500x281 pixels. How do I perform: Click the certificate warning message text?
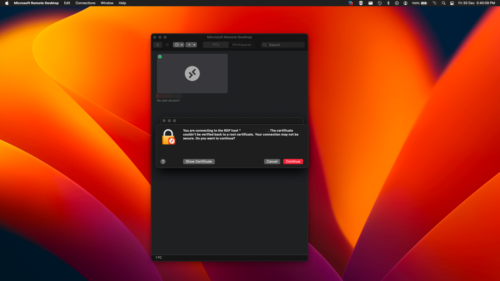tap(241, 135)
